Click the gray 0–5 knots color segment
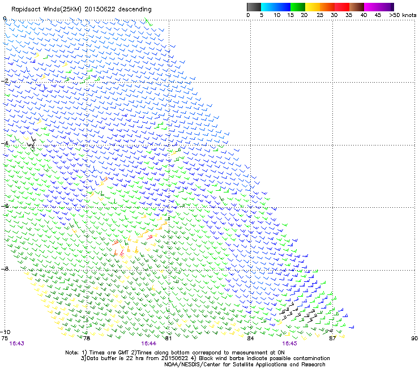The image size is (419, 368). point(254,7)
